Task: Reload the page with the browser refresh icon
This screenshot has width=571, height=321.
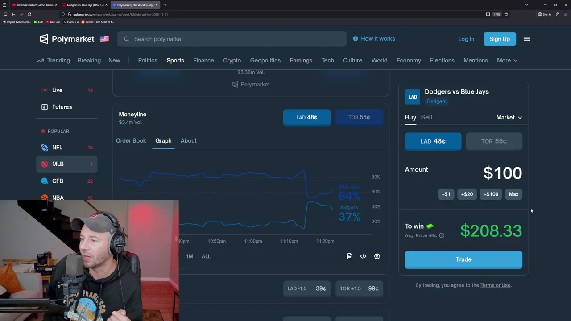Action: point(29,14)
